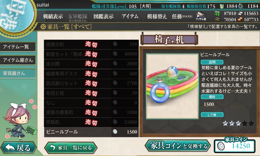
Task: Switch to アイテム屋さん side tab
Action: (x=18, y=60)
